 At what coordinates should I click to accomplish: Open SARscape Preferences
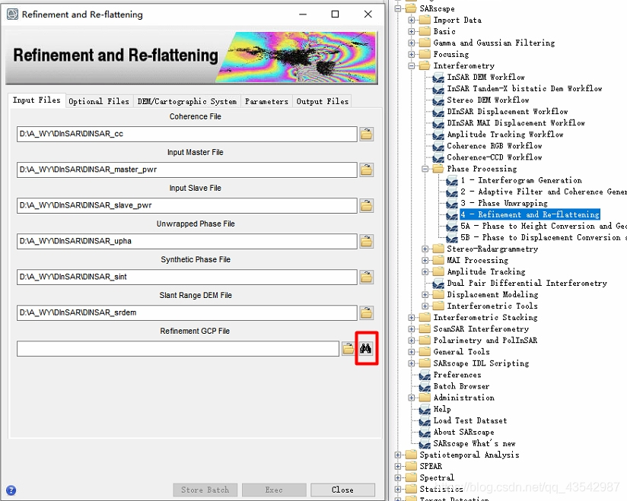pyautogui.click(x=457, y=375)
